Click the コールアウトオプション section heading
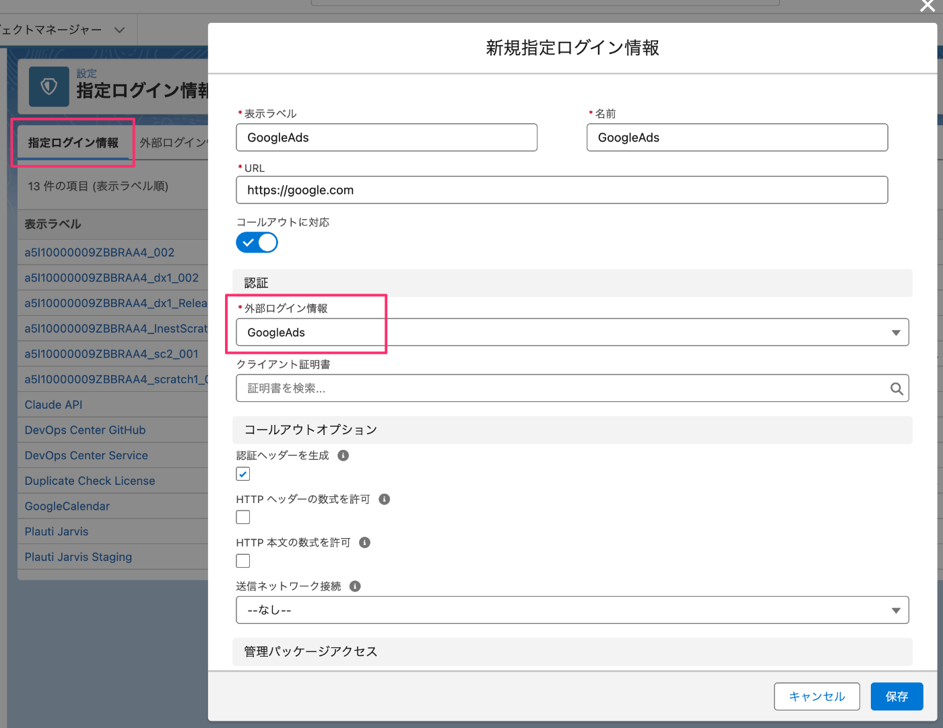Screen dimensions: 943x728 click(311, 430)
